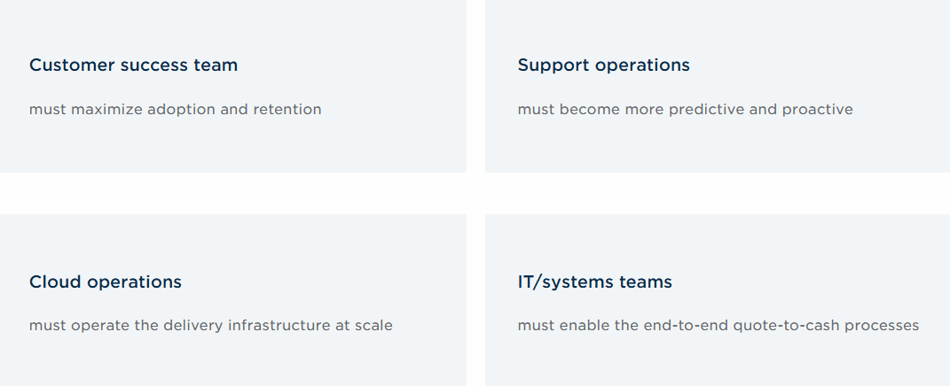
Task: Click the 'must enable the end-to-end quote-to-cash' text
Action: (718, 326)
